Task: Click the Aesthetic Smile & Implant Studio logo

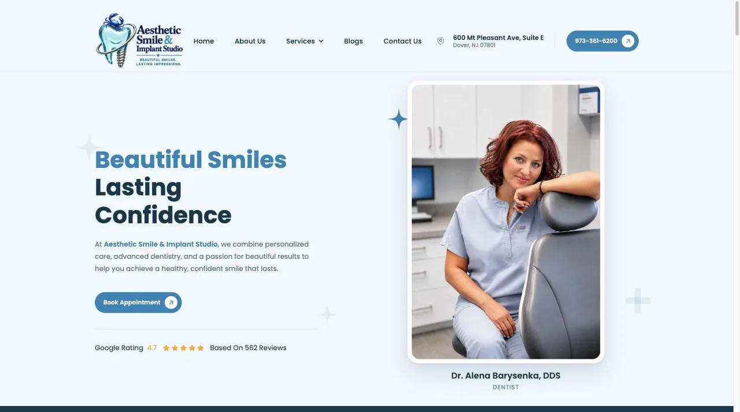Action: pos(139,40)
